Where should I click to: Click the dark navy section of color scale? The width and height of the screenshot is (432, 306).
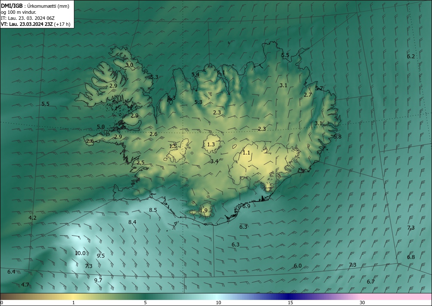(289, 297)
